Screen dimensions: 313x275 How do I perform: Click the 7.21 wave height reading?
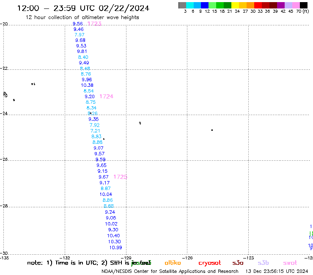pyautogui.click(x=95, y=131)
